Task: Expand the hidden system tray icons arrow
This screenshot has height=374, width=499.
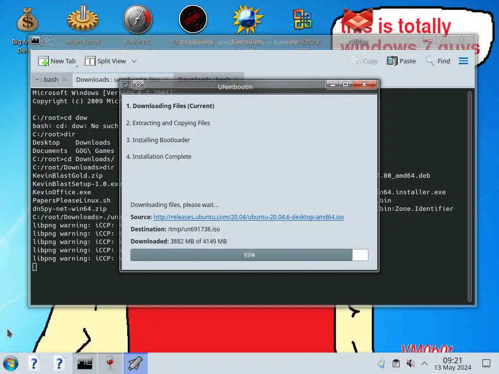Action: tap(424, 363)
